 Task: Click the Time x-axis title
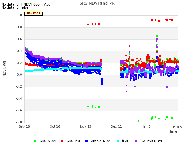pyautogui.click(x=173, y=131)
